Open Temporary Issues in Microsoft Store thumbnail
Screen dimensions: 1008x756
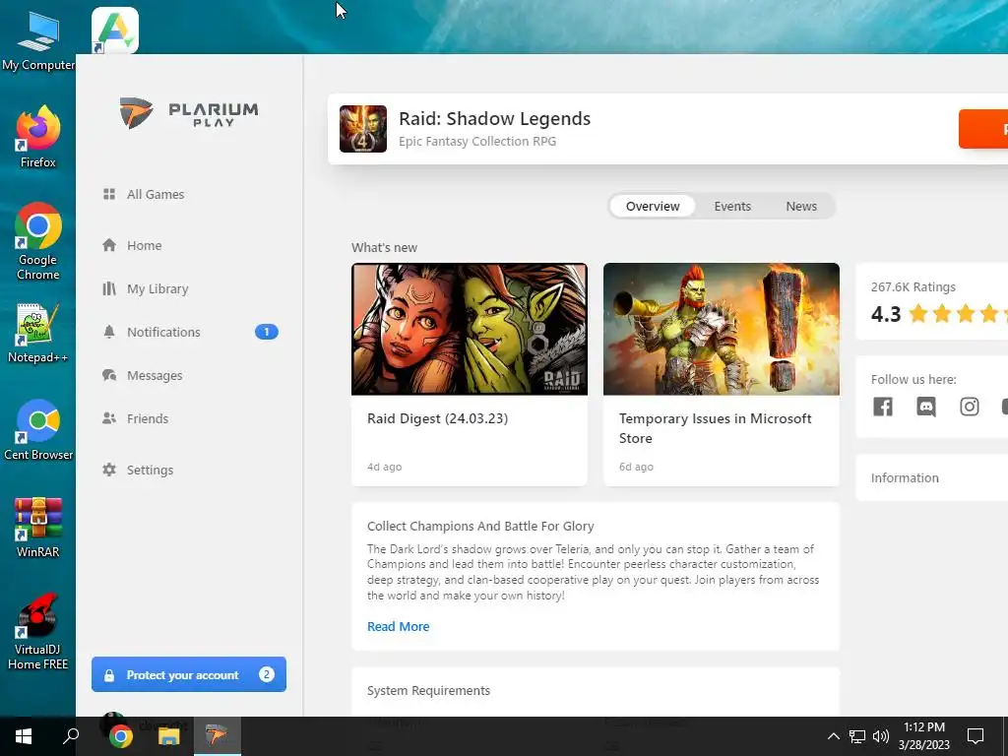(x=722, y=329)
